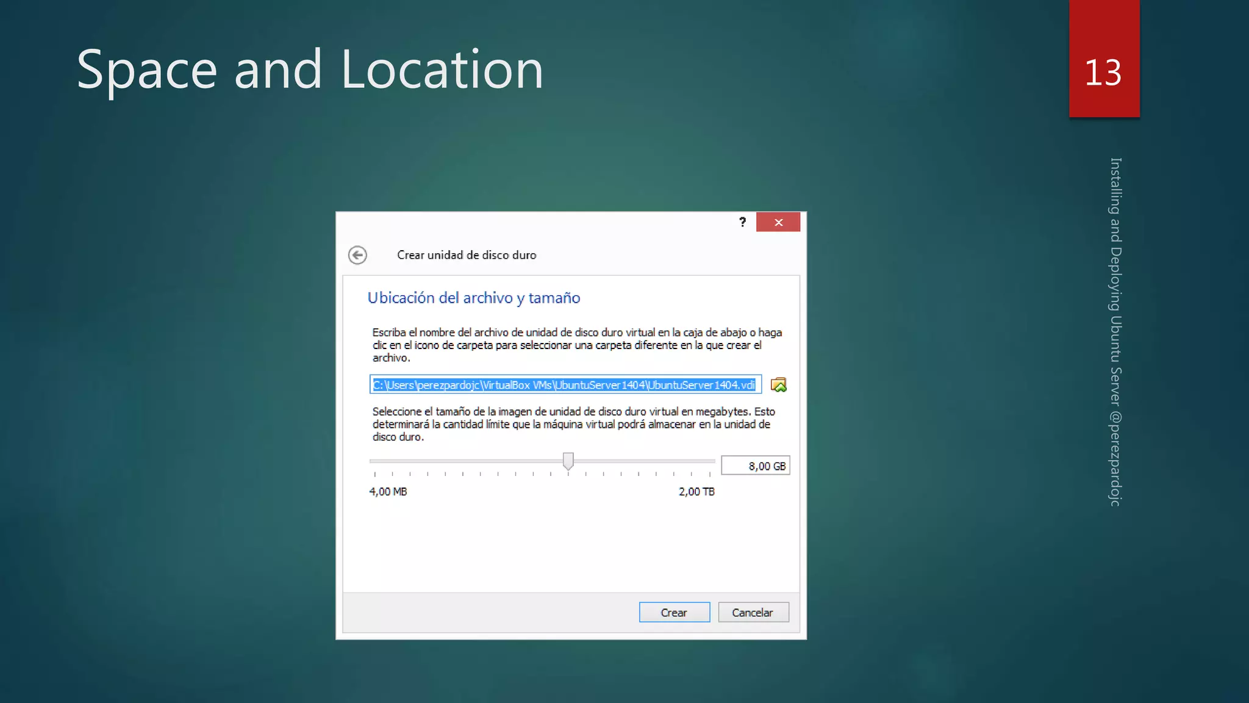Click the paragraph starting with Escriba el nombre

click(576, 345)
